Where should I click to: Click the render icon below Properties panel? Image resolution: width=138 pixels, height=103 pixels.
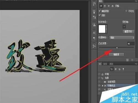(128, 60)
